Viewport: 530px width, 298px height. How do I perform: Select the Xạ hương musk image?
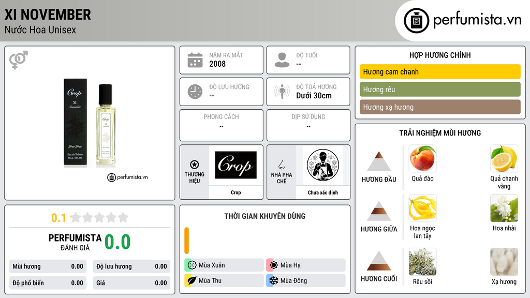pos(504,261)
